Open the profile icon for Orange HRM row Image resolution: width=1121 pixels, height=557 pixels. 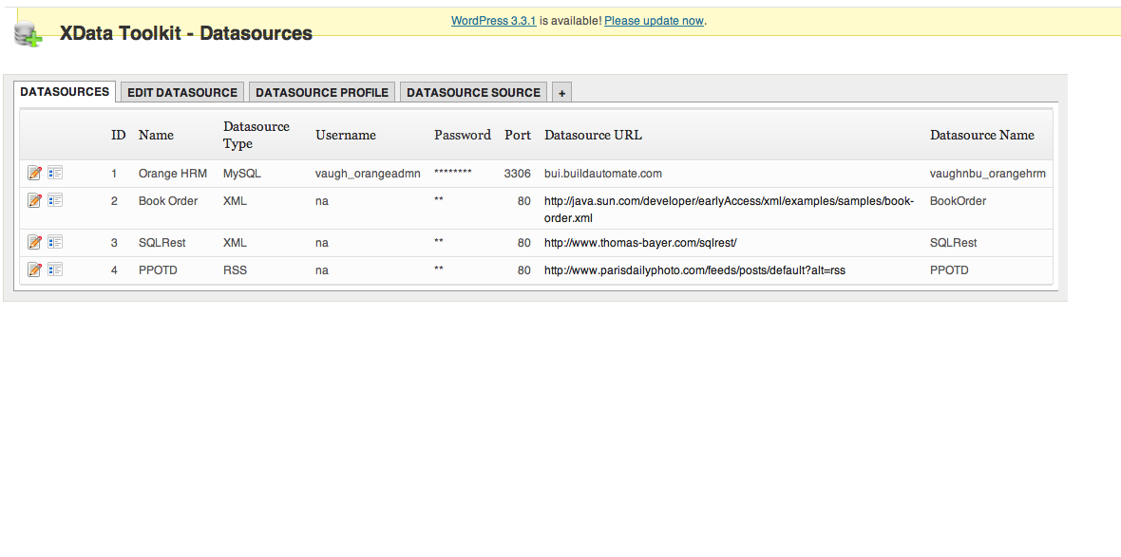pyautogui.click(x=55, y=173)
